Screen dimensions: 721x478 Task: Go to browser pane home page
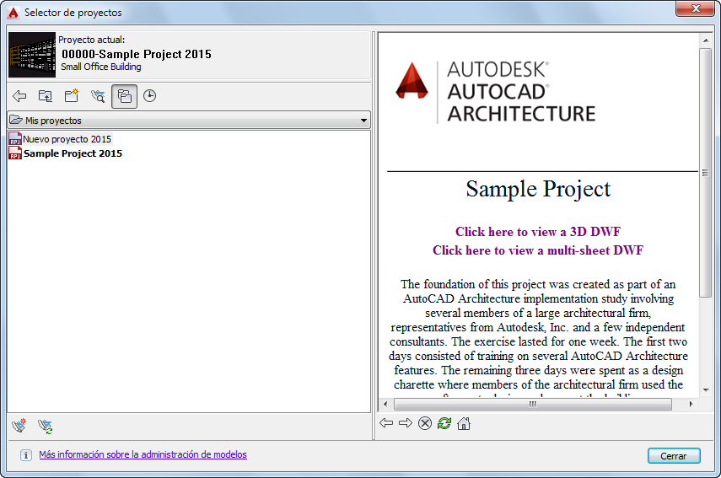(x=464, y=423)
